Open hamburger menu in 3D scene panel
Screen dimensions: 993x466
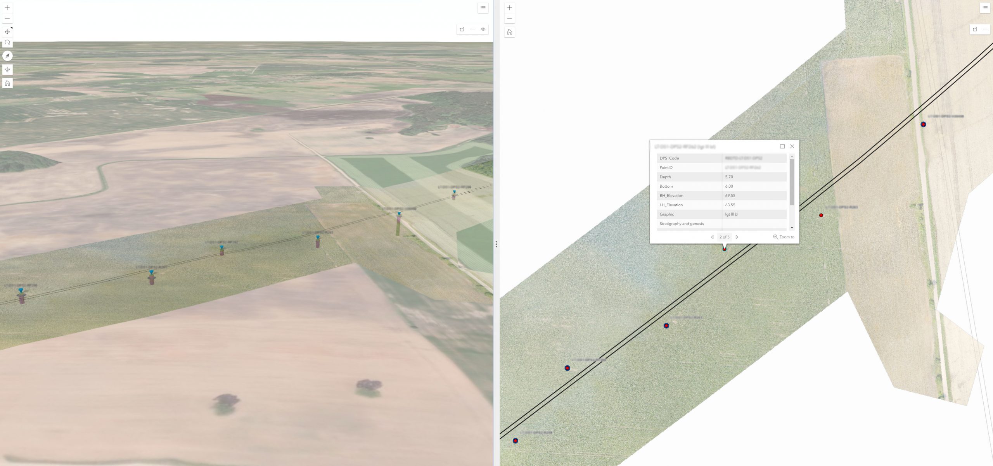tap(483, 8)
